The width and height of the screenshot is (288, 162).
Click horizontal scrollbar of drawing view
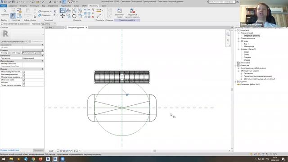155,151
